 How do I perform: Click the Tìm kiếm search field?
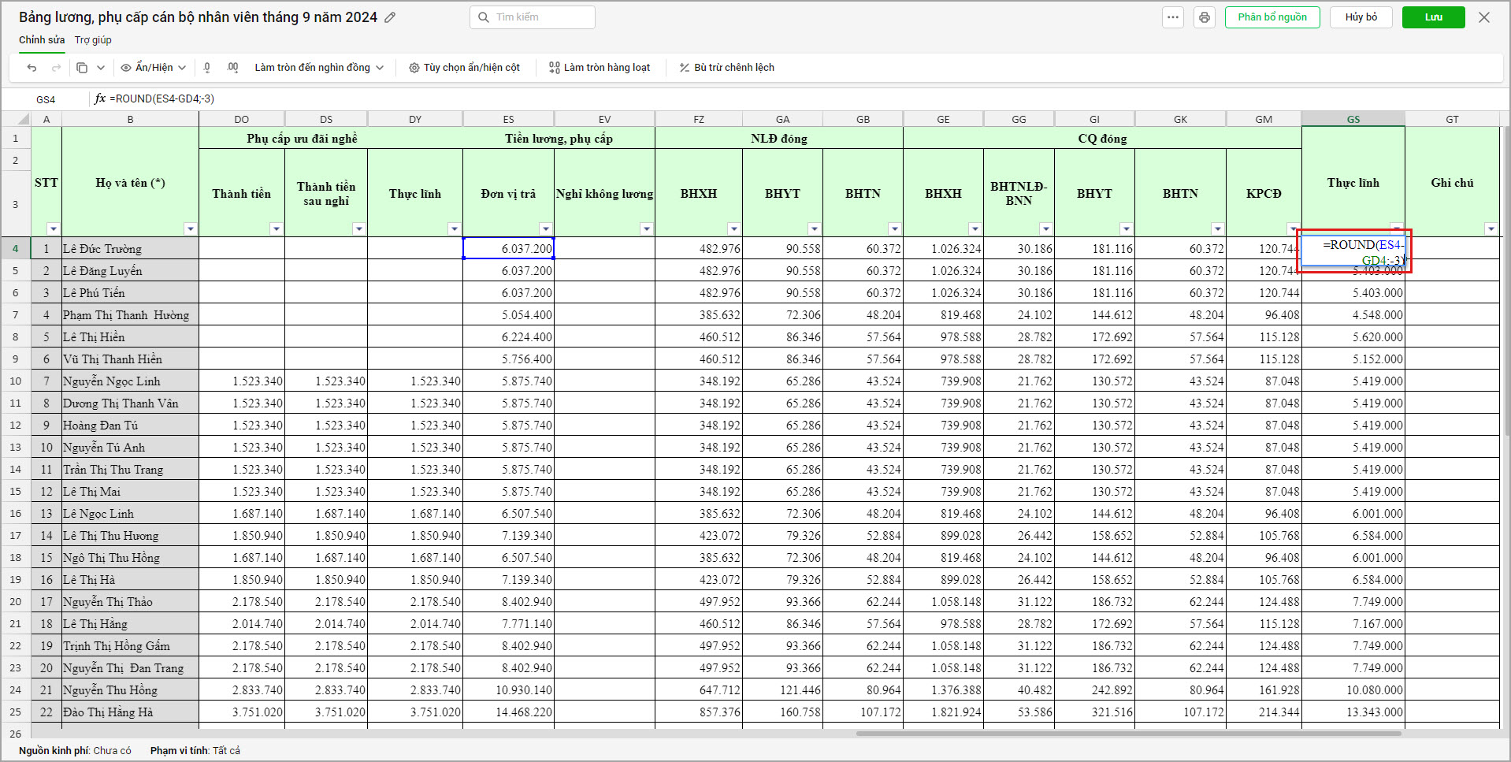[x=533, y=17]
